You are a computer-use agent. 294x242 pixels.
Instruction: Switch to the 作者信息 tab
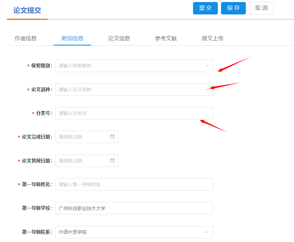point(26,38)
